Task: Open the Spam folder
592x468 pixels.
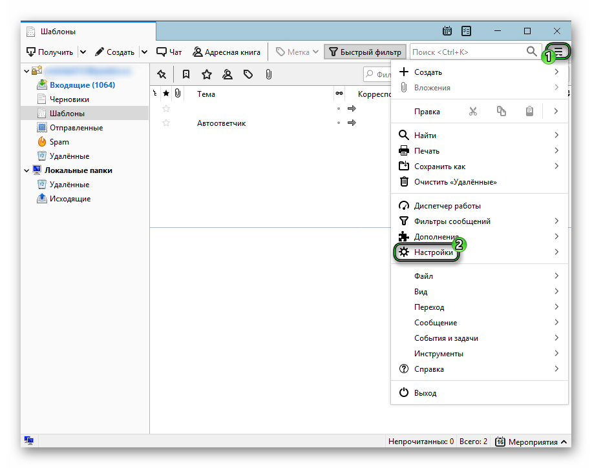Action: coord(59,142)
